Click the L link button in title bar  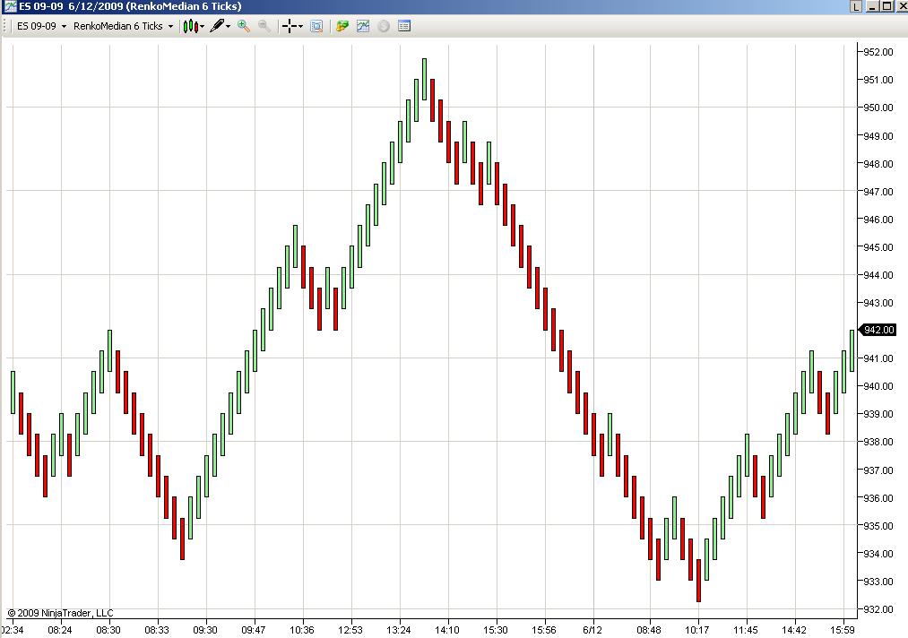(856, 6)
